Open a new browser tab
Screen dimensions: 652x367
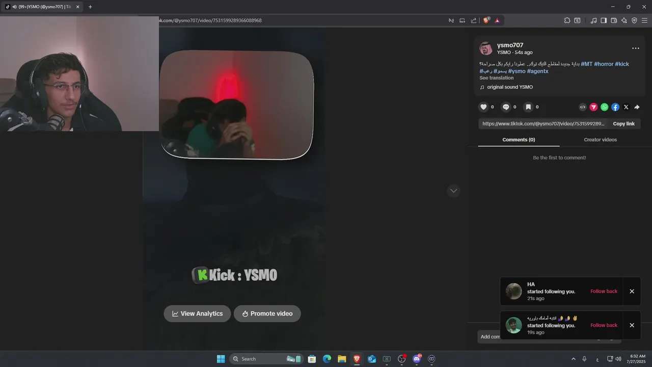pyautogui.click(x=90, y=7)
